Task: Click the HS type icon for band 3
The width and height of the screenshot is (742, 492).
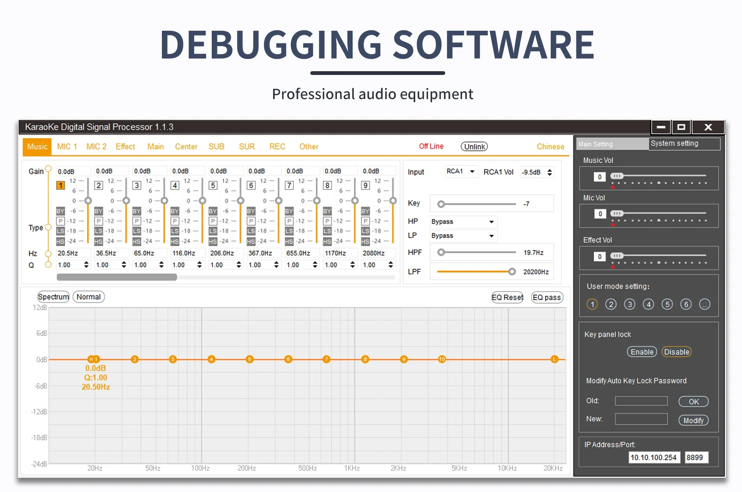Action: [137, 241]
